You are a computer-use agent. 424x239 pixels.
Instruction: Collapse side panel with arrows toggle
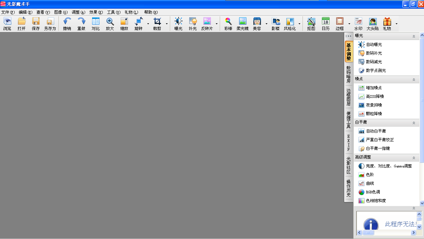349,36
